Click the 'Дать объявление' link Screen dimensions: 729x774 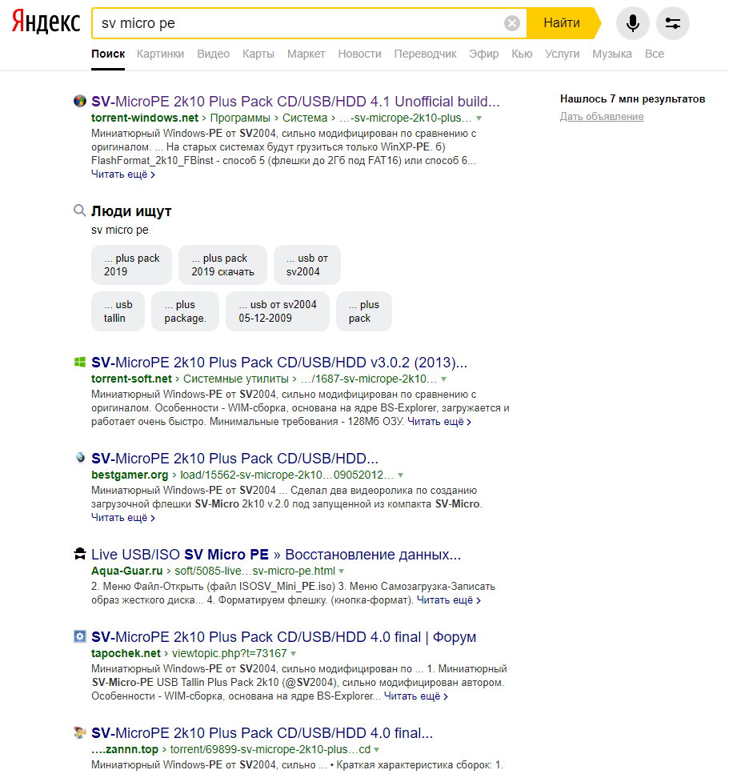click(x=602, y=117)
